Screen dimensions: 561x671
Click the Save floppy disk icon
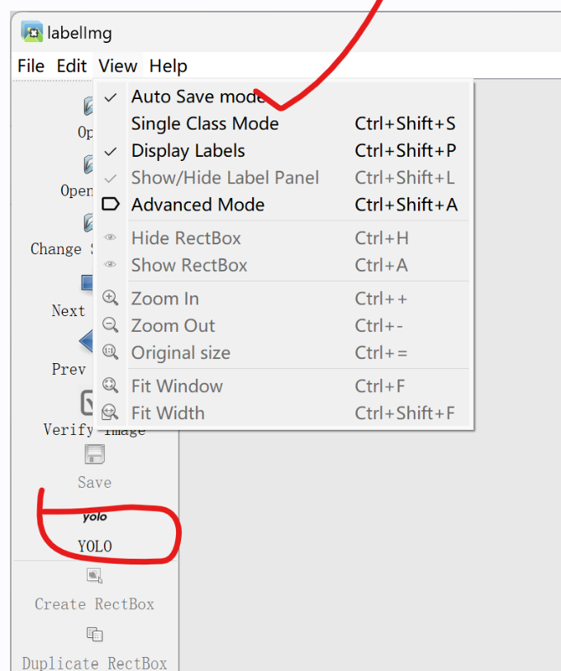point(94,455)
